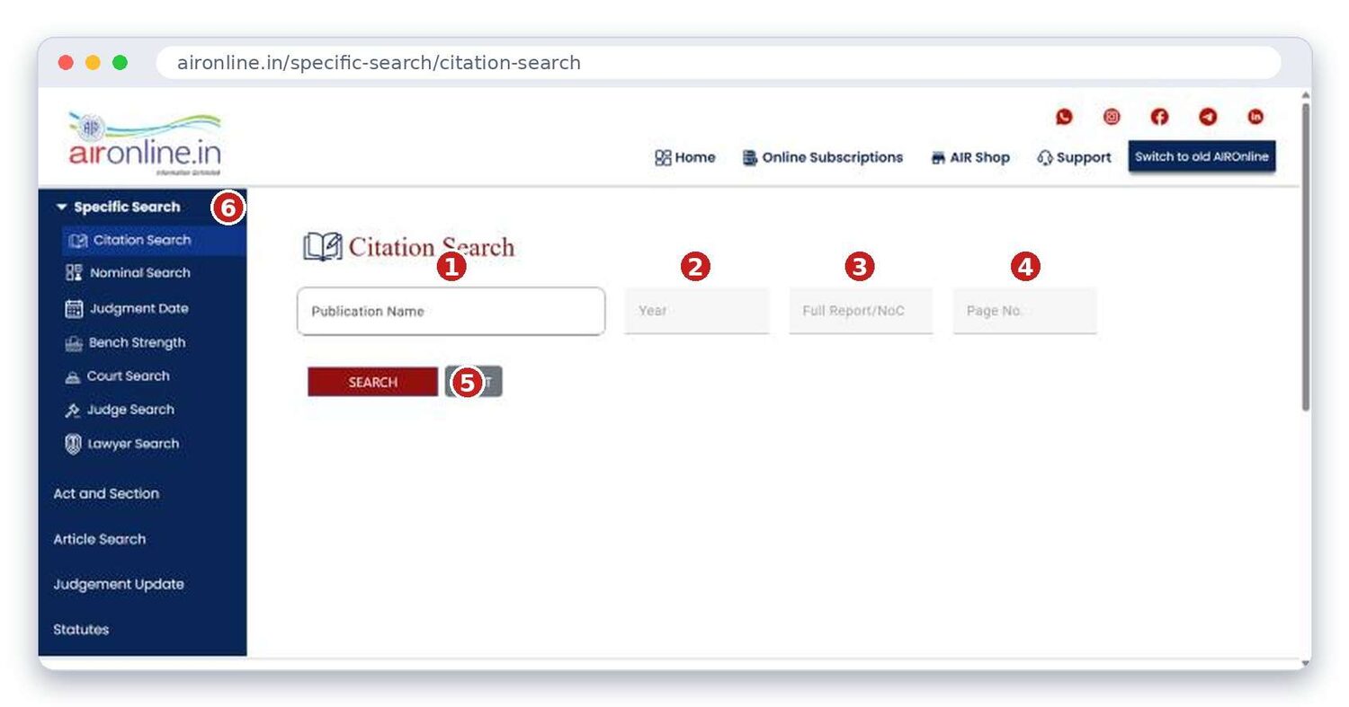1349x707 pixels.
Task: Collapse the Specific Search section
Action: point(118,207)
